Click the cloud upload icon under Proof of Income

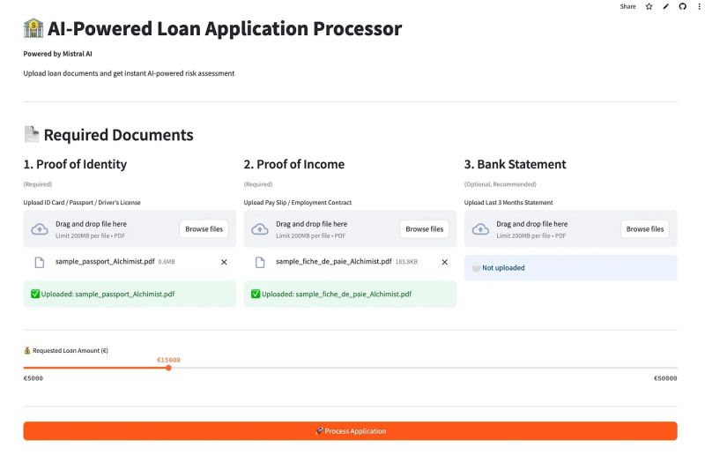coord(260,229)
